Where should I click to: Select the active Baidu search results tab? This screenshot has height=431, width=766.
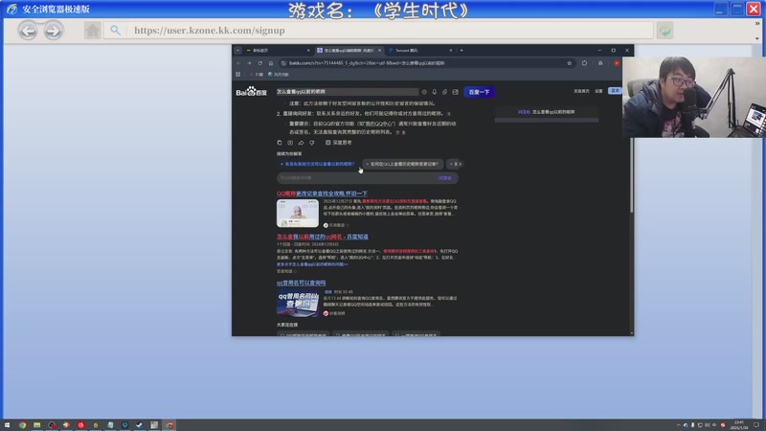(349, 51)
